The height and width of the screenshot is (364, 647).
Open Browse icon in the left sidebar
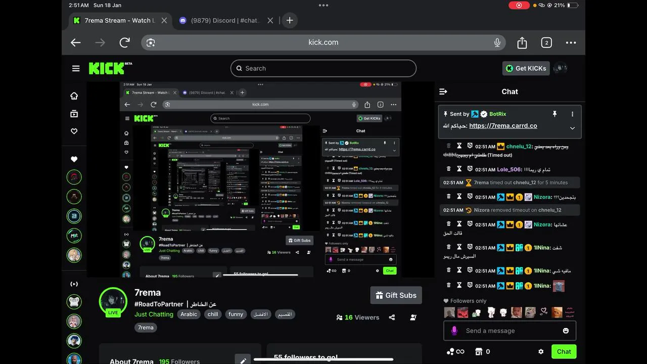74,114
